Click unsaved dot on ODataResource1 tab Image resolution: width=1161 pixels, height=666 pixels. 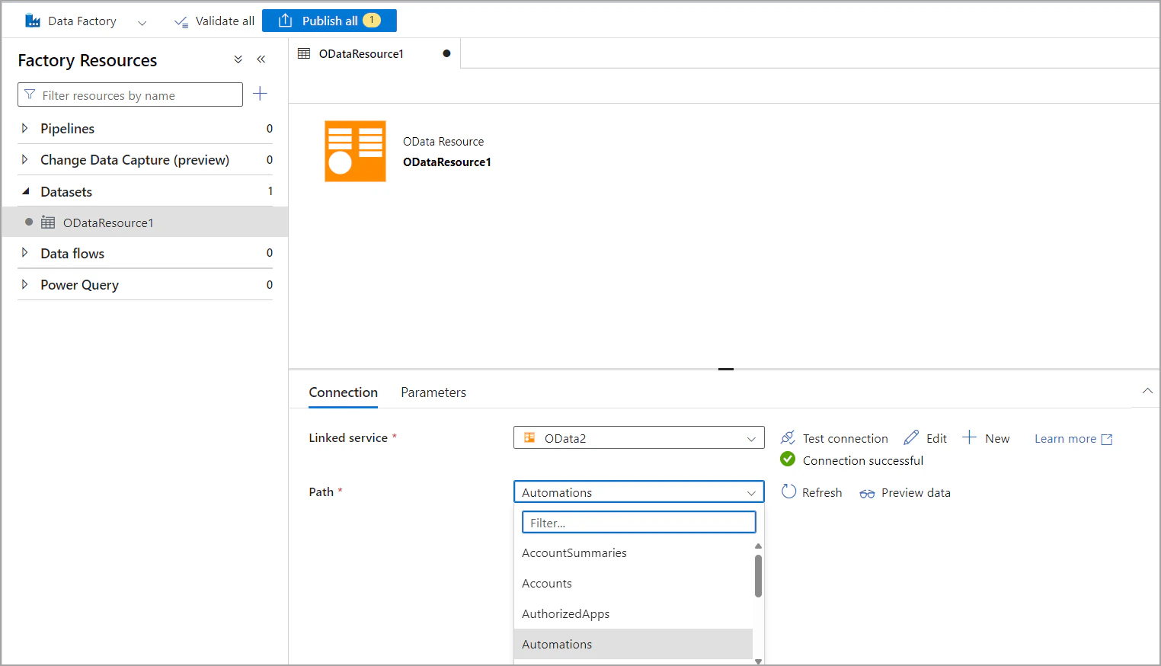(446, 53)
